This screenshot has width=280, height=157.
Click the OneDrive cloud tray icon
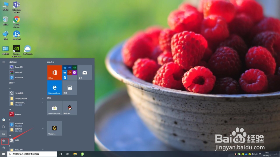pyautogui.click(x=246, y=154)
